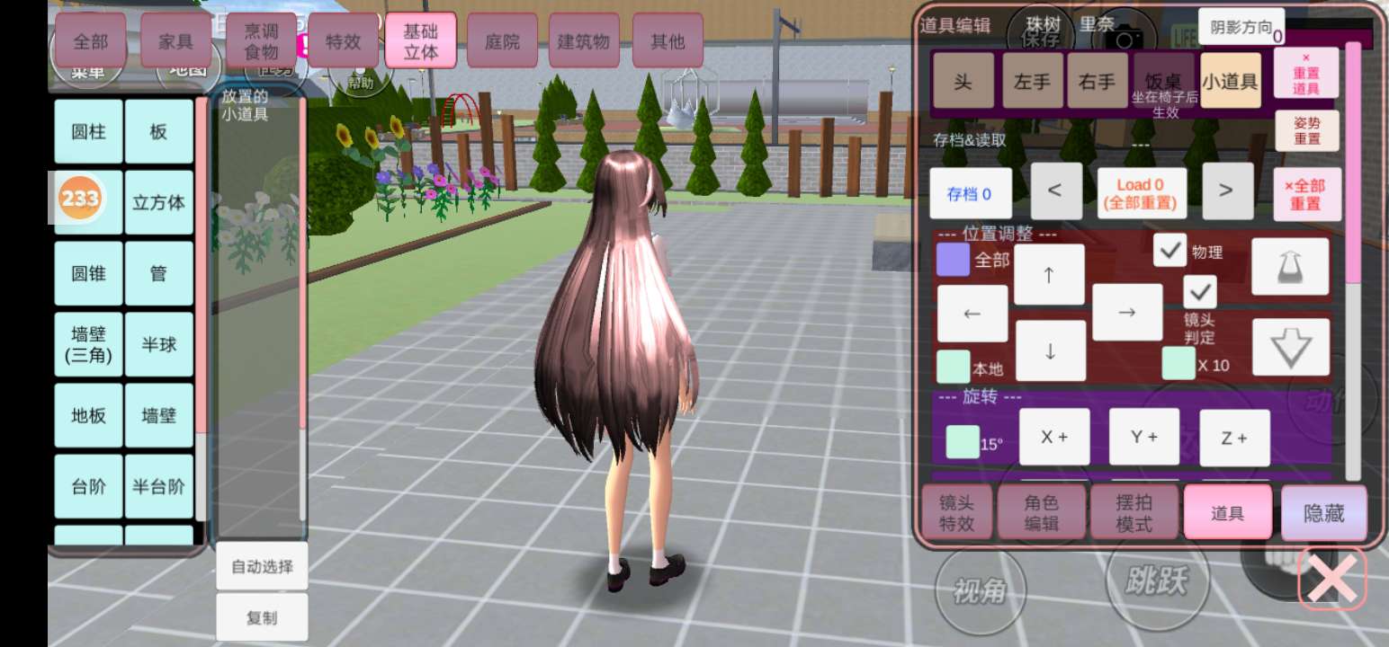
Task: Open the 建筑物 category tab
Action: (x=584, y=41)
